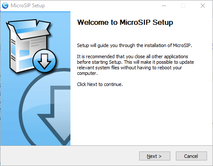Viewport: 213px width, 166px height.
Task: Click the Setup will guide you sentence
Action: click(x=134, y=45)
